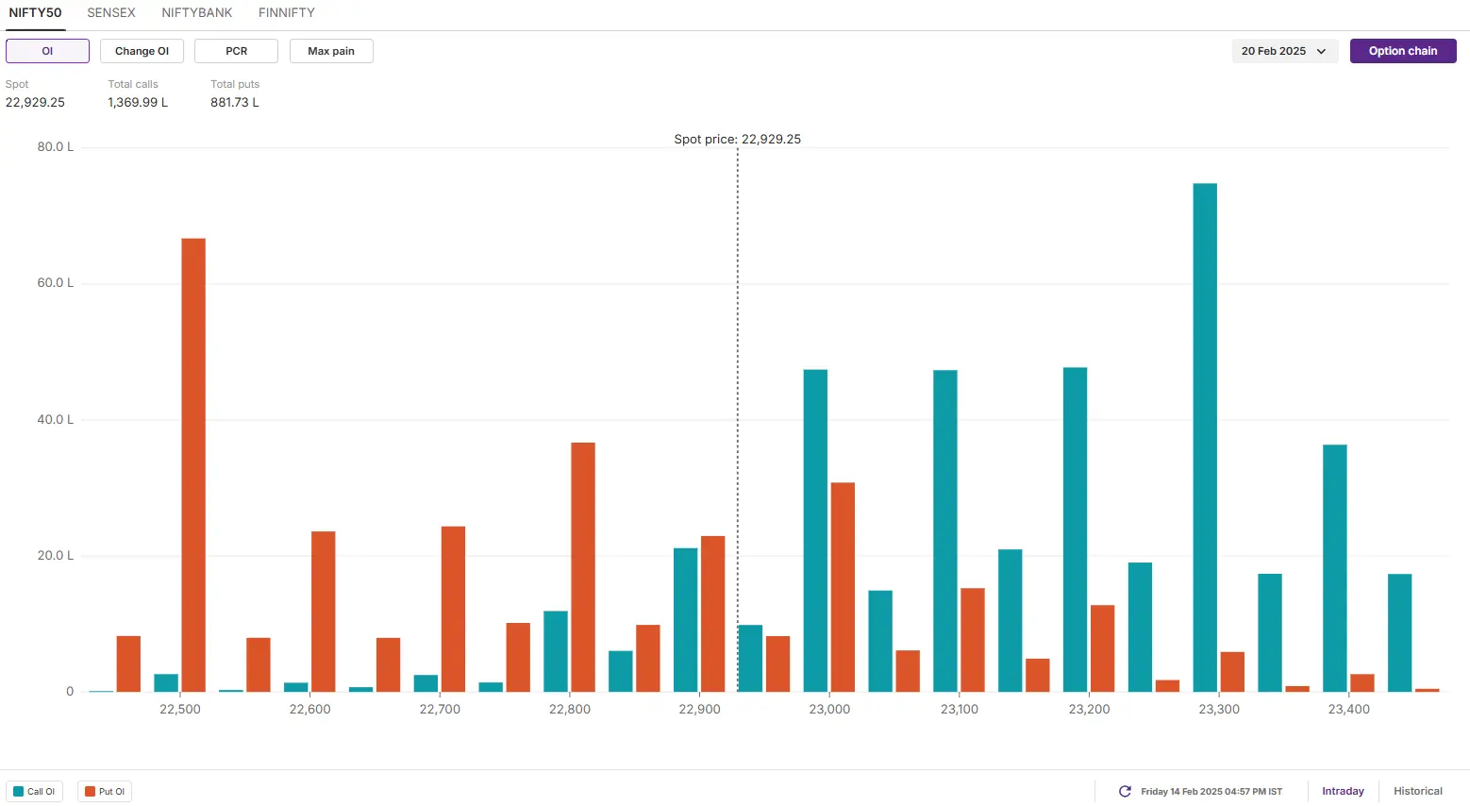This screenshot has width=1470, height=806.
Task: Click the 22,500 axis label
Action: 180,709
